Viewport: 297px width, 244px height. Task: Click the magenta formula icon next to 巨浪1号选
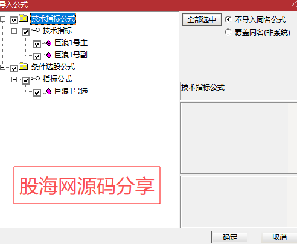[x=49, y=91]
